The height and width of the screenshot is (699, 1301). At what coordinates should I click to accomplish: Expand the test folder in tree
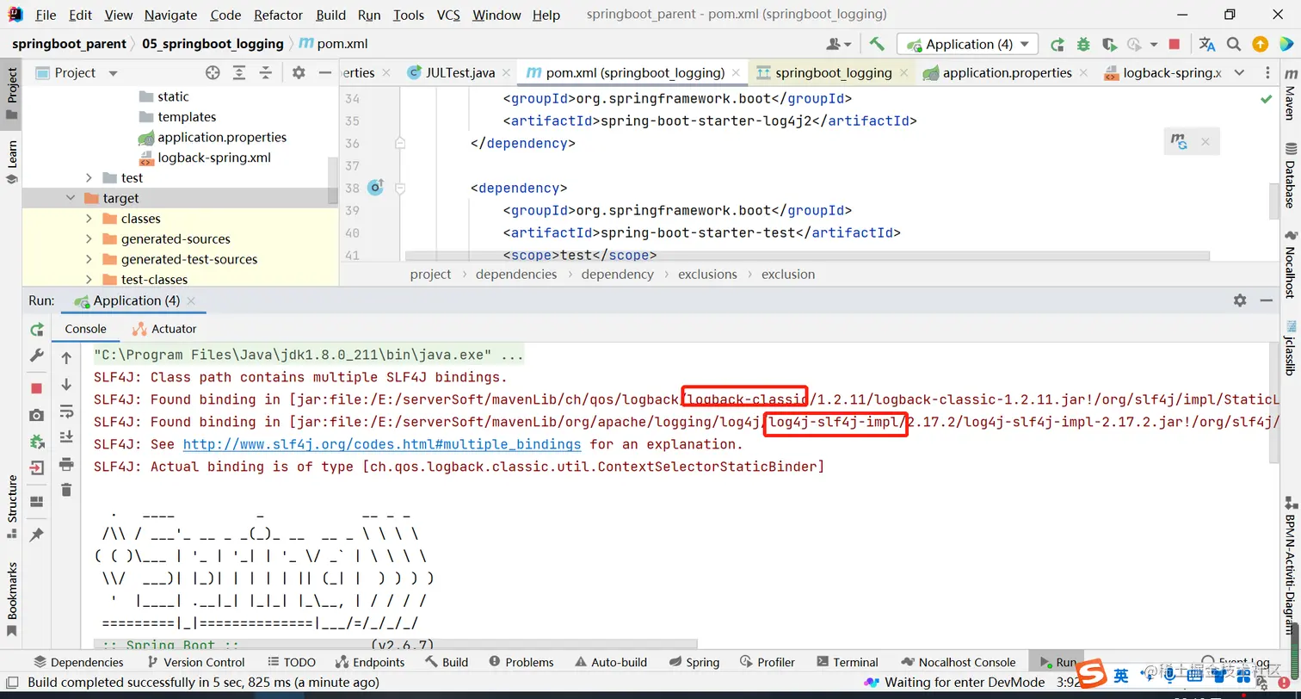coord(89,177)
